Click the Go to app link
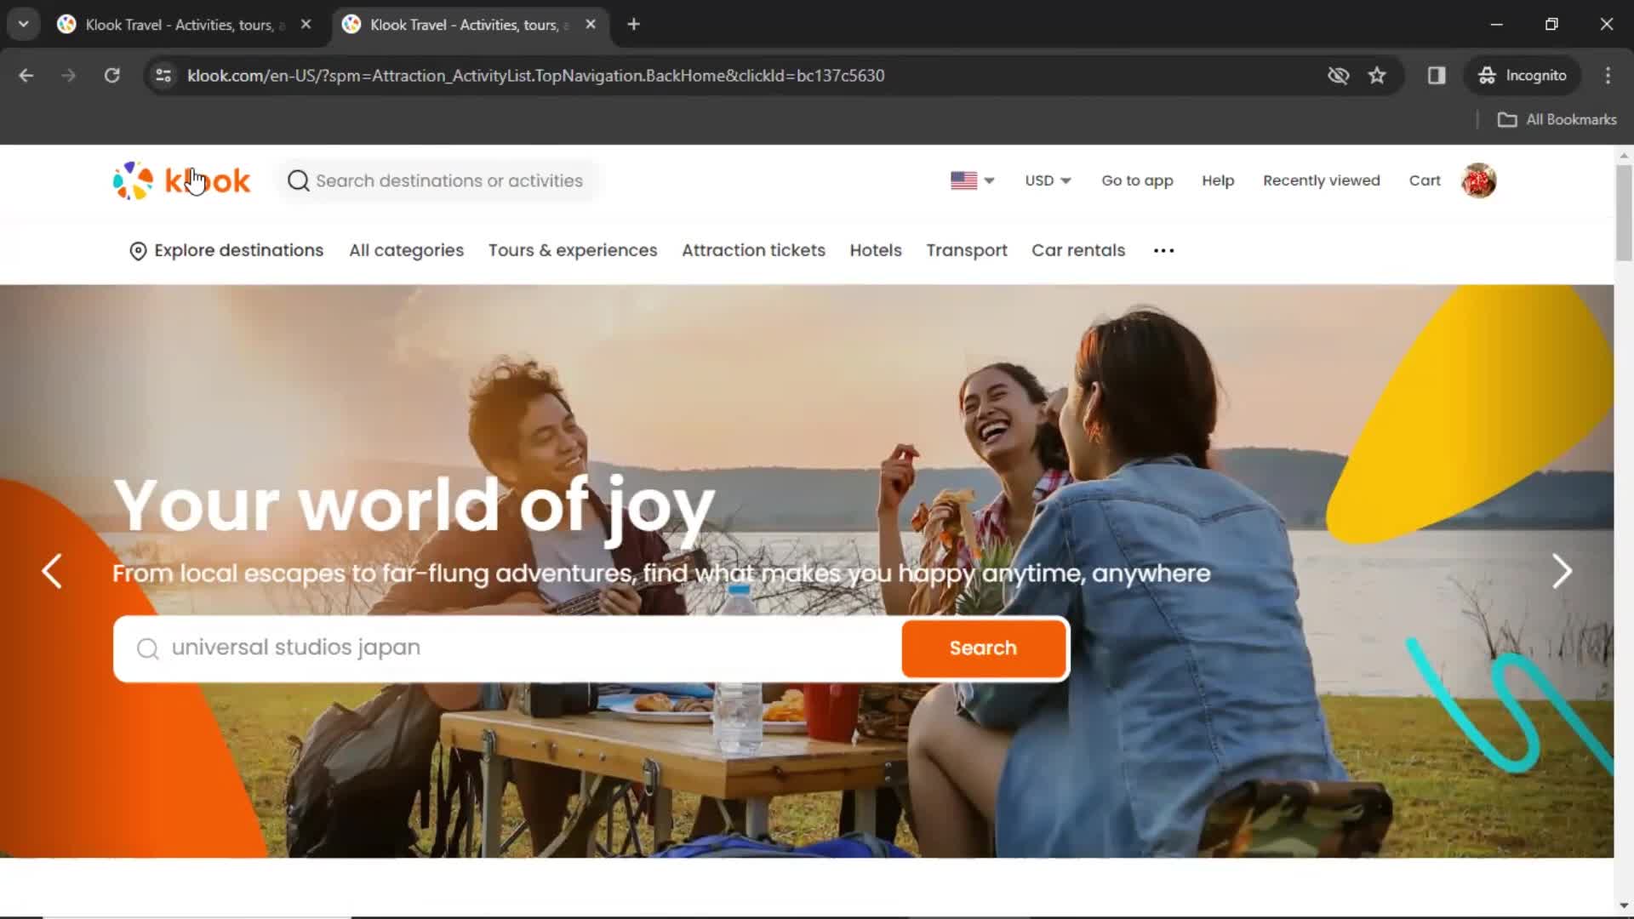 (x=1137, y=180)
